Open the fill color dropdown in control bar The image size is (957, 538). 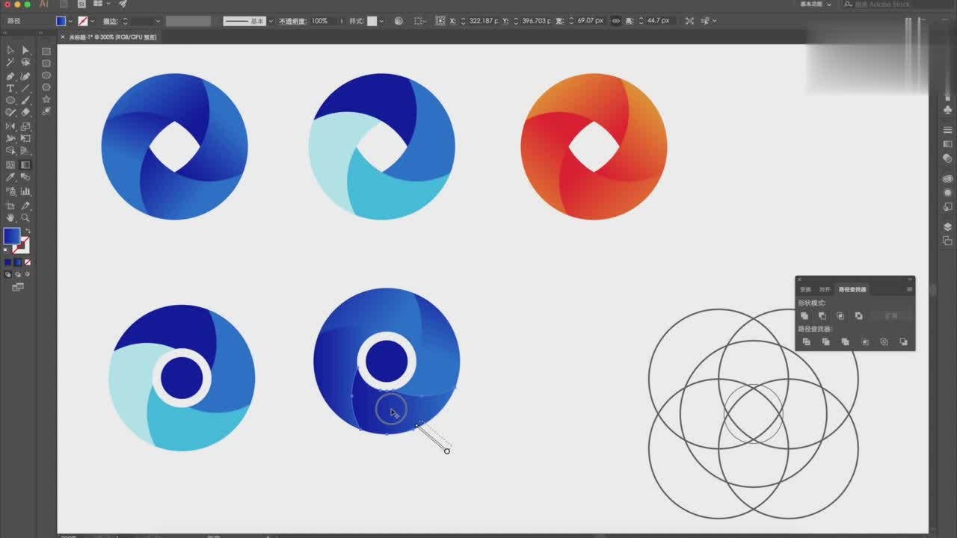[x=71, y=21]
